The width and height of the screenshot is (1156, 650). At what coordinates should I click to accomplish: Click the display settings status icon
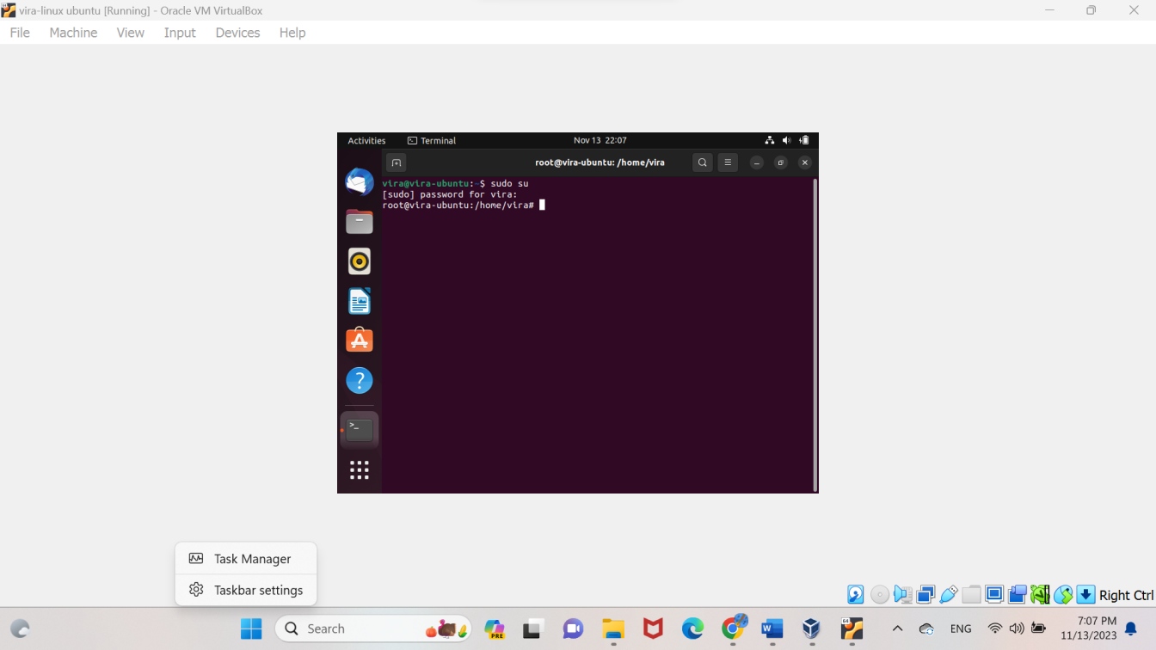pos(994,594)
